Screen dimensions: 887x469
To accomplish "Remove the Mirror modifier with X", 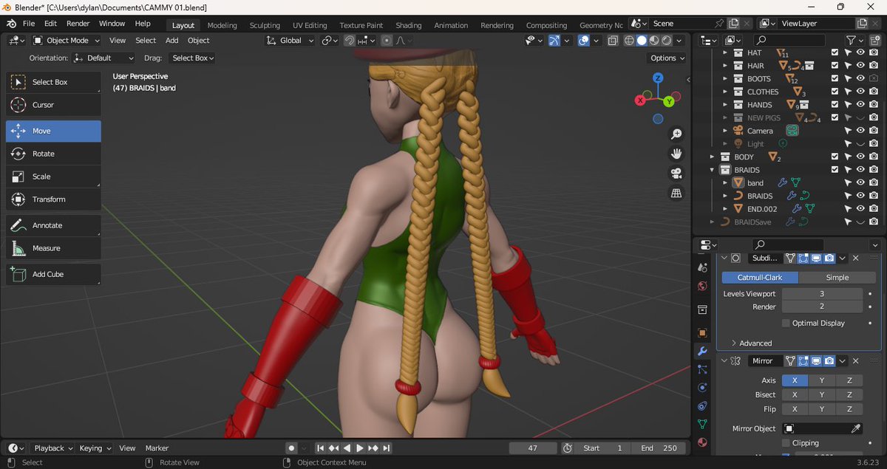I will [x=856, y=361].
